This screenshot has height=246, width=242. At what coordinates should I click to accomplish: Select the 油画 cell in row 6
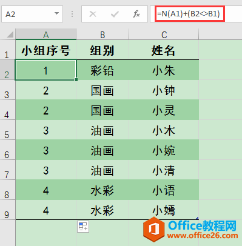pyautogui.click(x=103, y=150)
